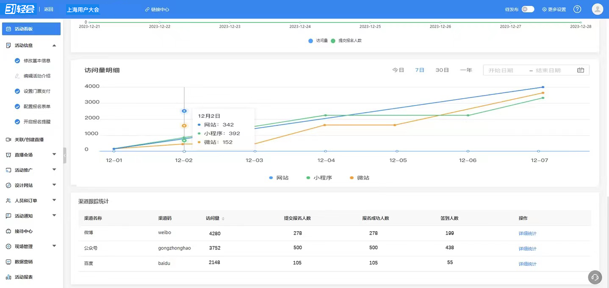Click the customer service headset icon
Viewport: 609px width, 288px height.
595,277
